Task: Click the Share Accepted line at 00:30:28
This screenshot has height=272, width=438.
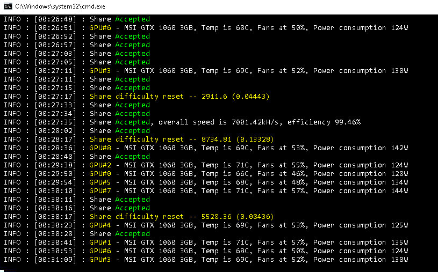Action: click(77, 234)
